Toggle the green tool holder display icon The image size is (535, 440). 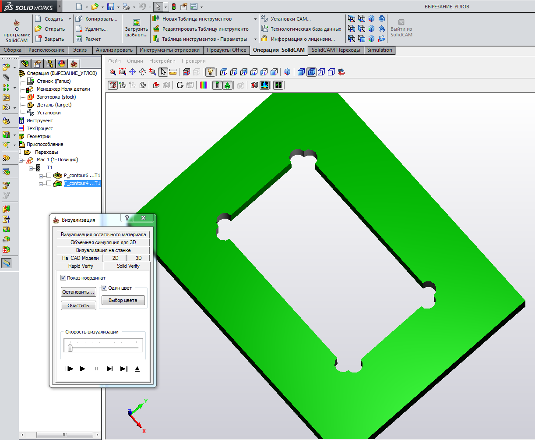[227, 85]
